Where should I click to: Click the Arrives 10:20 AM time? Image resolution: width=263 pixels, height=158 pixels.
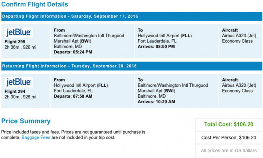point(156,102)
